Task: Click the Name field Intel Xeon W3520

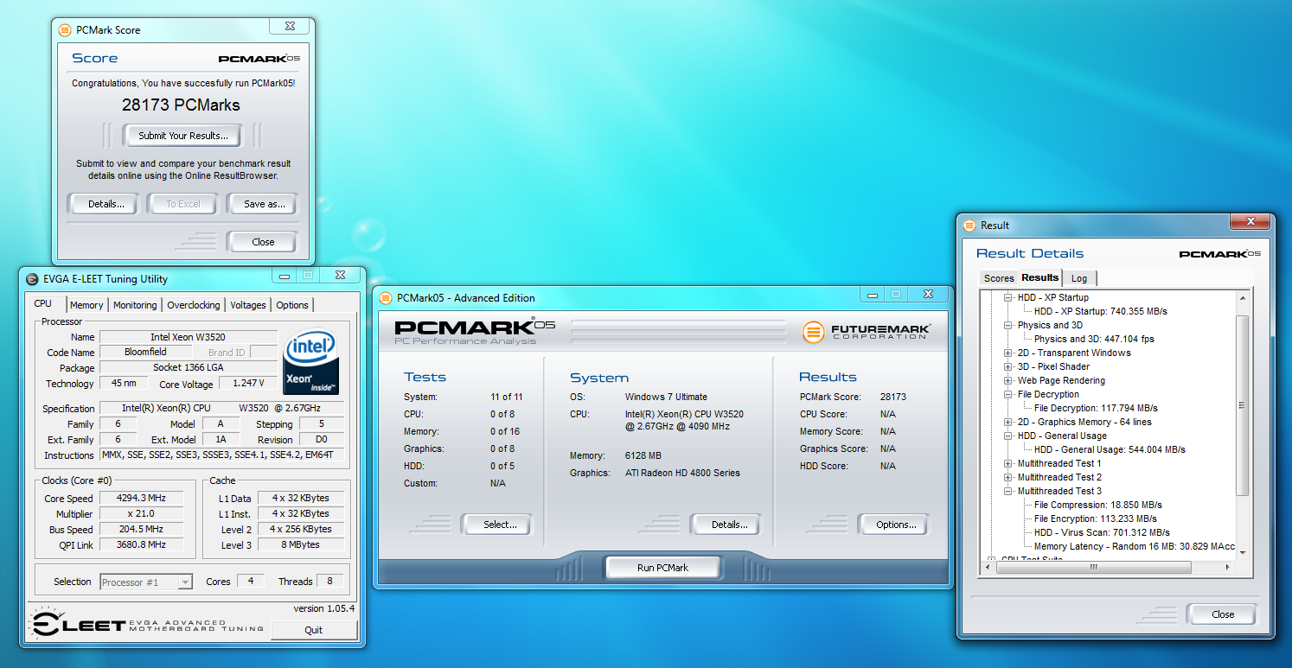Action: (189, 337)
